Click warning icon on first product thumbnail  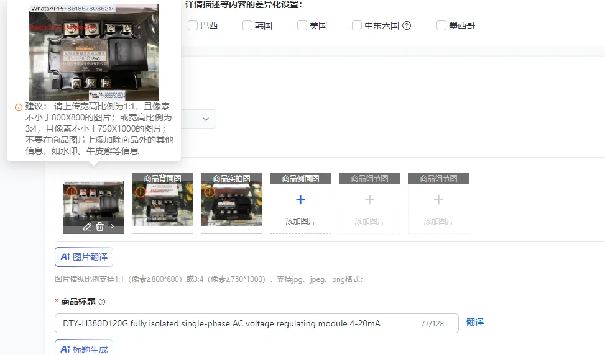pyautogui.click(x=72, y=191)
